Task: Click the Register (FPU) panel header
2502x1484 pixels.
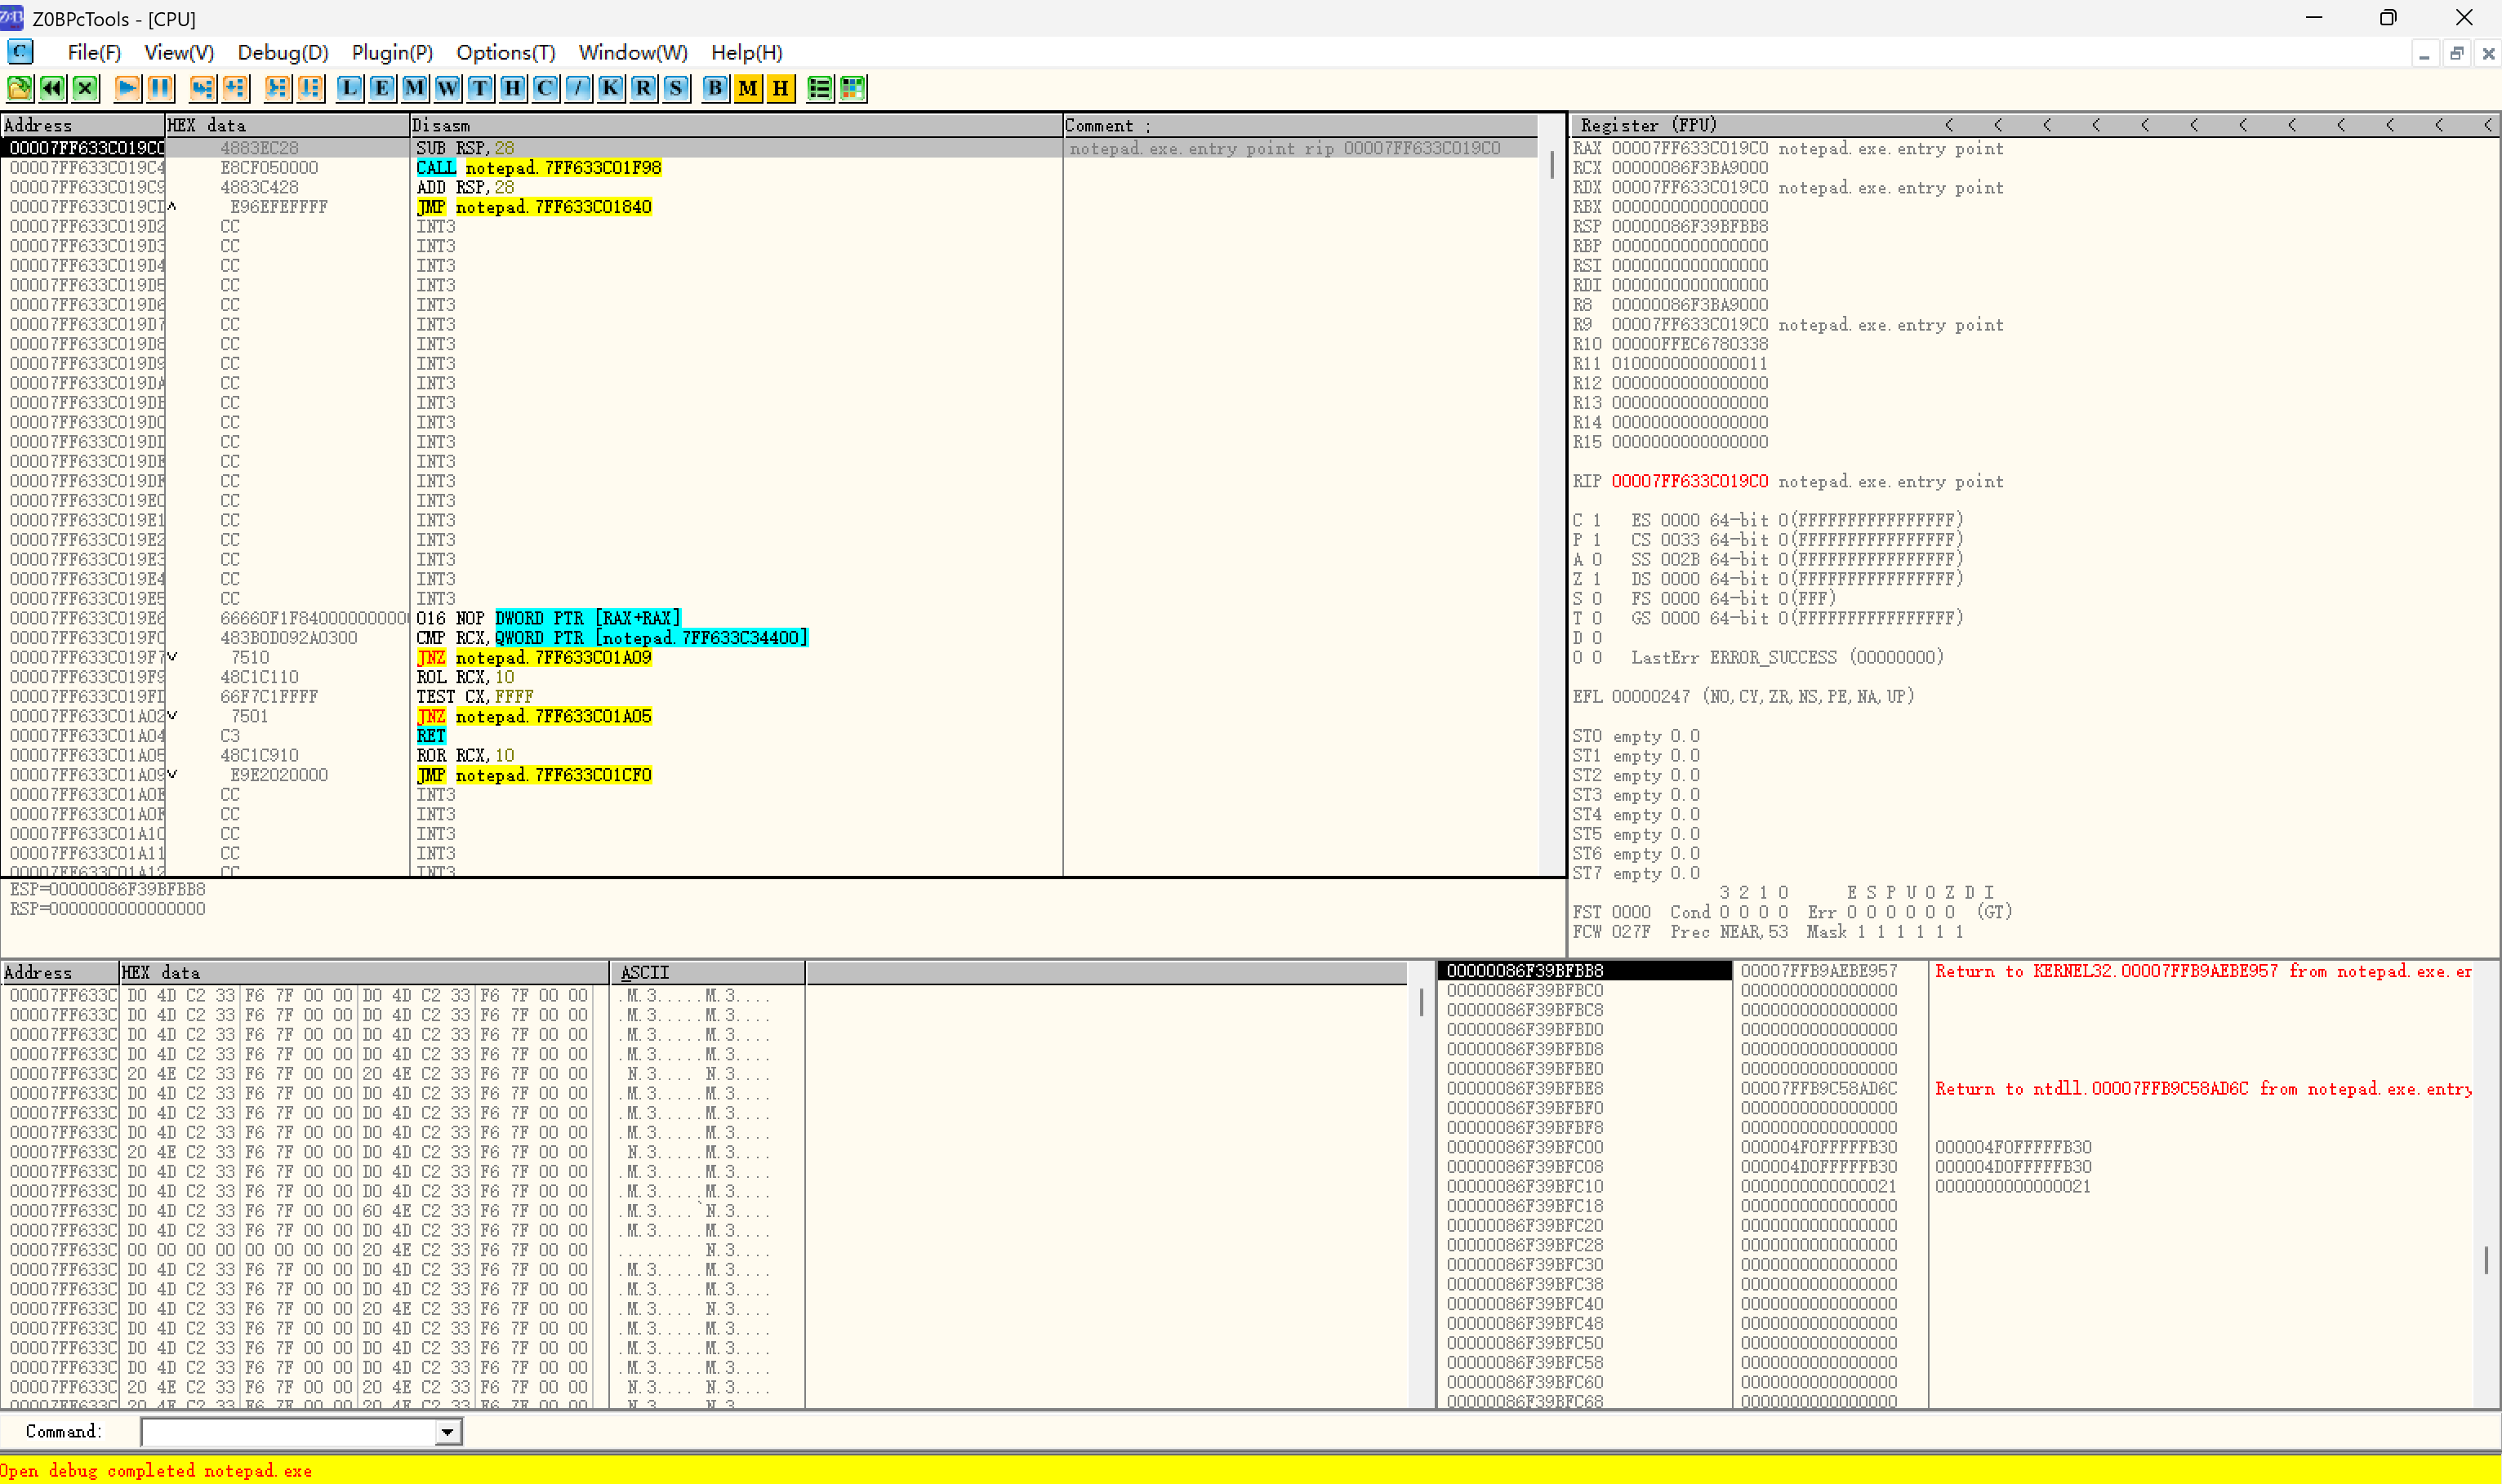Action: 2035,125
